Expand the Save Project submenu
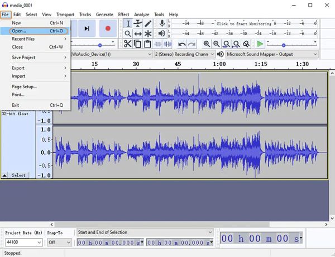This screenshot has height=257, width=335. [35, 58]
